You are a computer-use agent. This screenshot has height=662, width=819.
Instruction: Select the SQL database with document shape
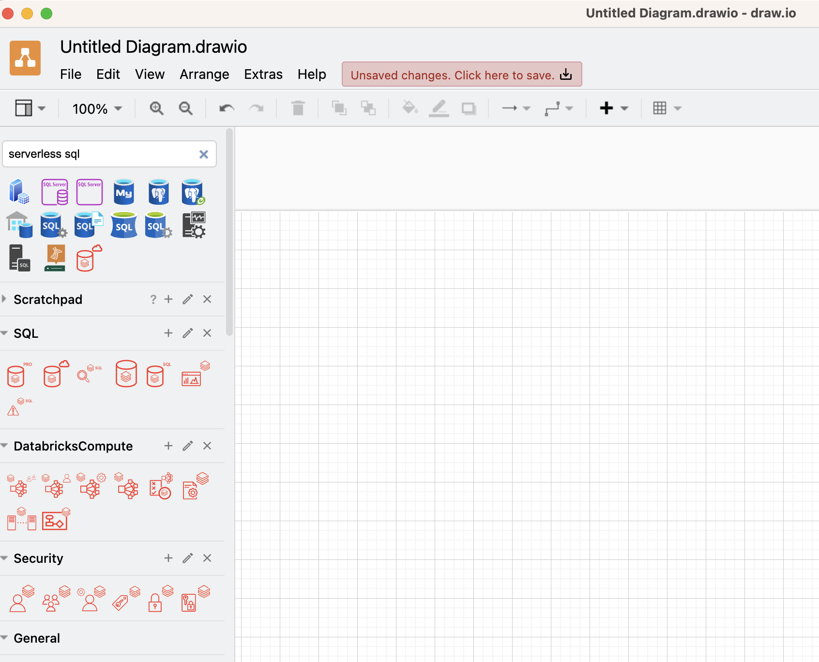pyautogui.click(x=89, y=225)
